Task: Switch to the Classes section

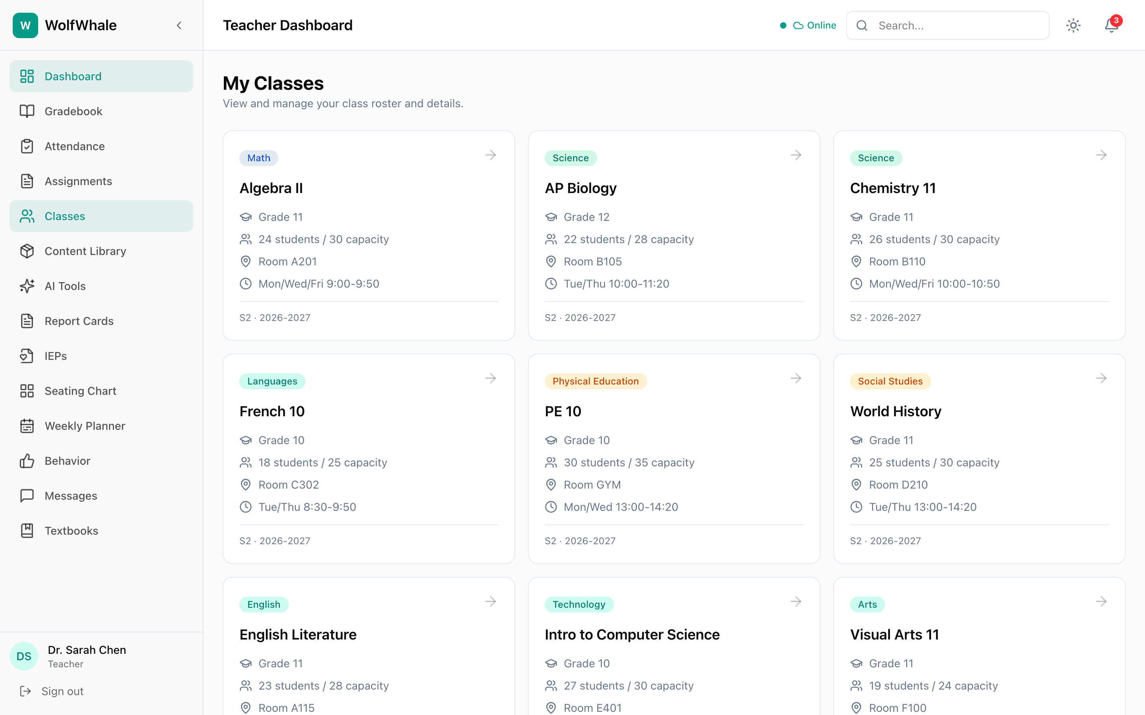Action: tap(65, 216)
